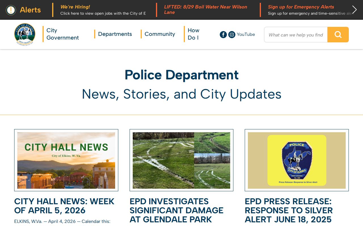Click the Alerts exclamation icon
Image resolution: width=363 pixels, height=226 pixels.
[11, 10]
